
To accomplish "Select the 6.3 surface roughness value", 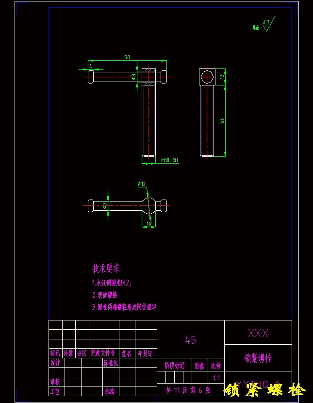I will [266, 23].
